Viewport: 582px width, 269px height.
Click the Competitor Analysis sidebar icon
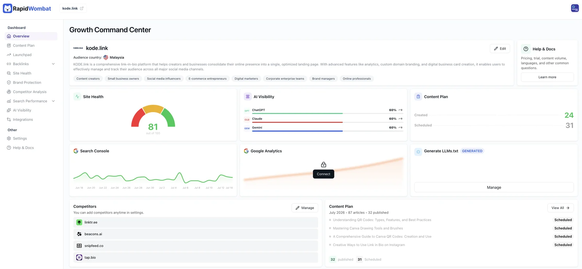(x=9, y=92)
